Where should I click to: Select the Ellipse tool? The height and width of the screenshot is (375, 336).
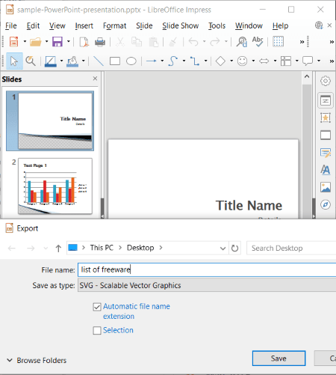(131, 61)
